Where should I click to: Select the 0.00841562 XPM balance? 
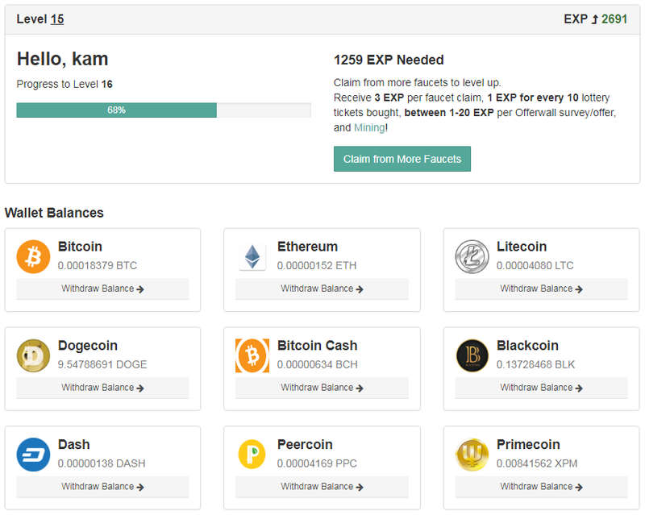coord(537,463)
